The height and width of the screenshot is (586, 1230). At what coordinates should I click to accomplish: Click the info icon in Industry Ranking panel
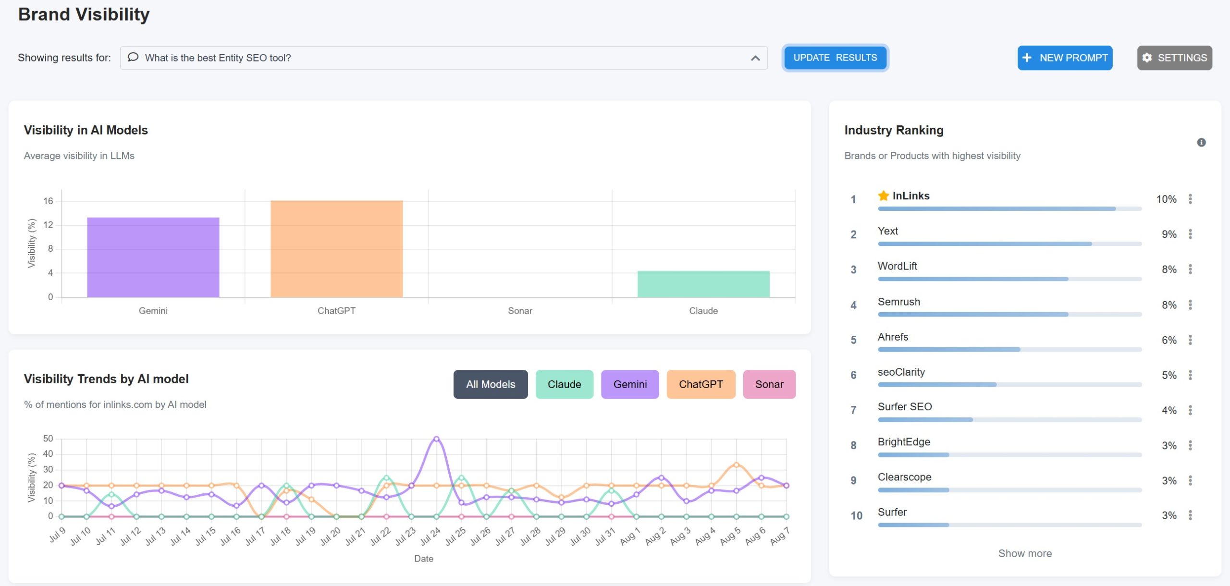click(1200, 142)
